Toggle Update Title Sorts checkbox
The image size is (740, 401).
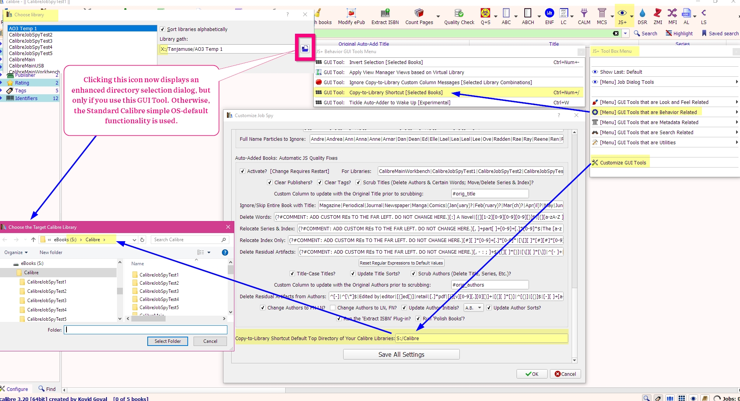tap(353, 273)
